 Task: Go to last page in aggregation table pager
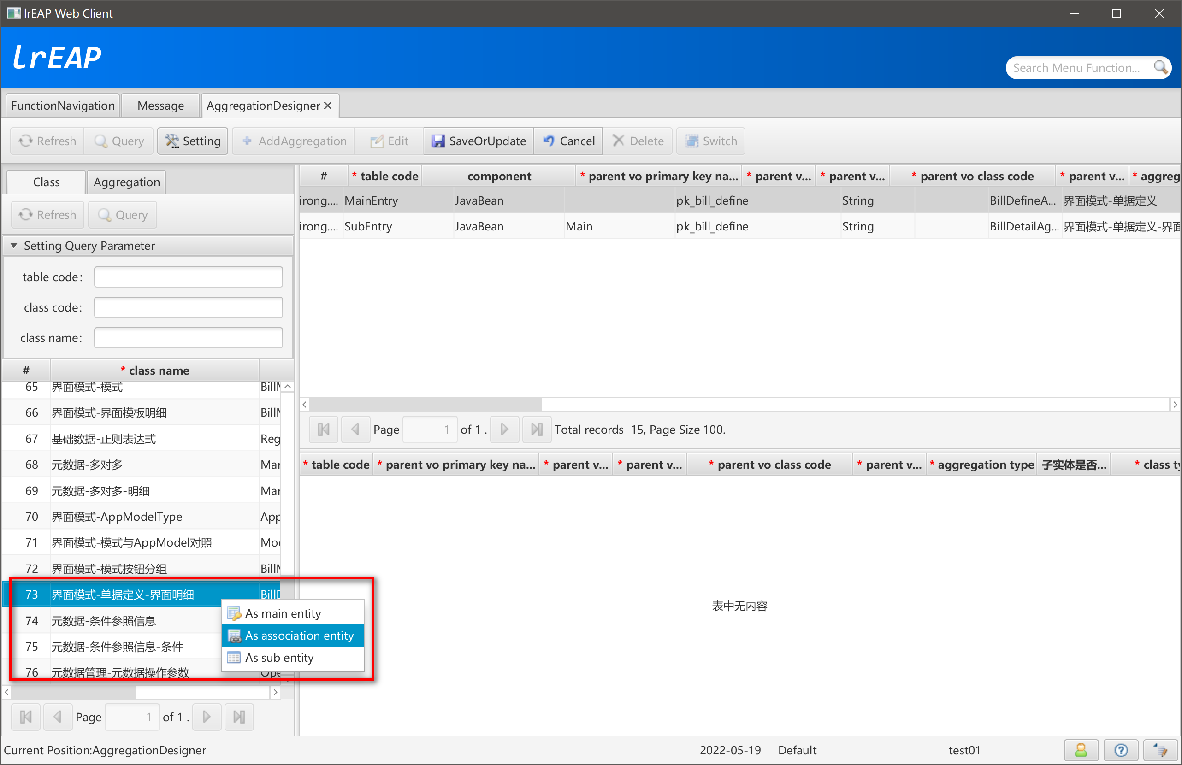(x=537, y=430)
